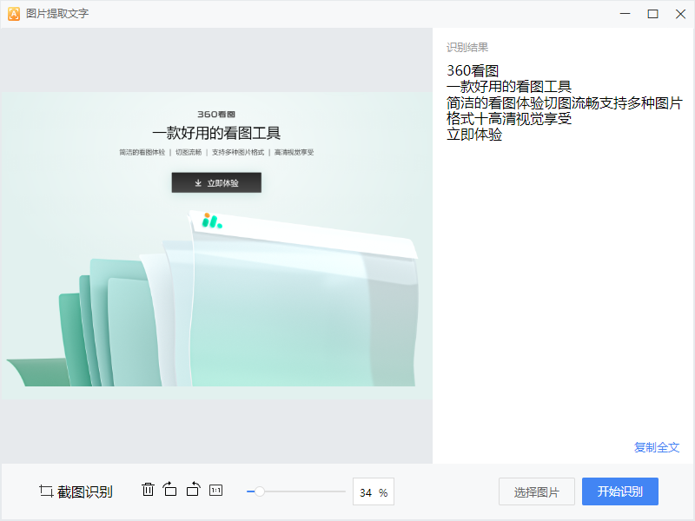Click the 立即体验 button in the preview image
Screen dimensions: 695x521
[216, 182]
